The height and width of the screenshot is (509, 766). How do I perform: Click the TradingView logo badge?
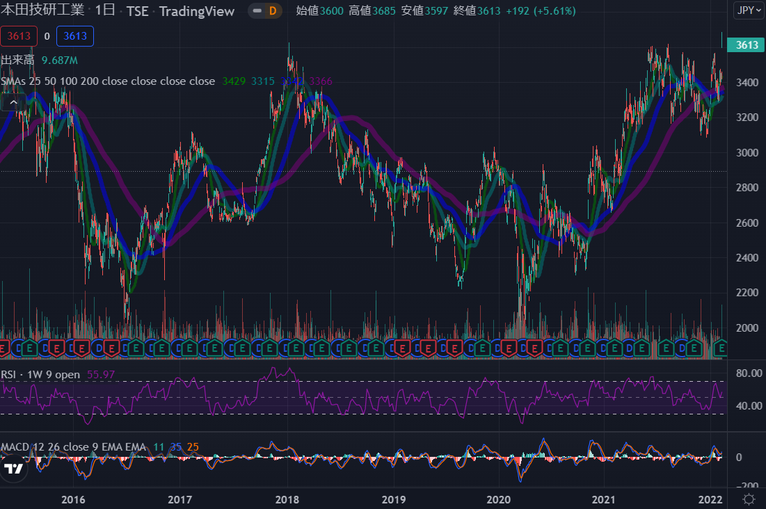coord(13,469)
